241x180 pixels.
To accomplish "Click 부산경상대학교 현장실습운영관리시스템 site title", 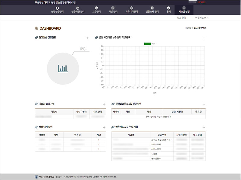I will [x=55, y=2].
